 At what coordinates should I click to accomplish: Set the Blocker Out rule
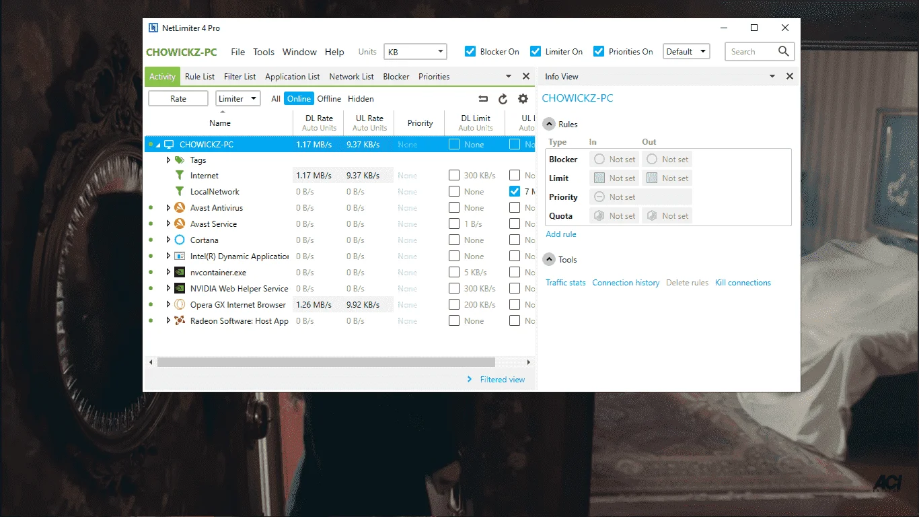[667, 160]
